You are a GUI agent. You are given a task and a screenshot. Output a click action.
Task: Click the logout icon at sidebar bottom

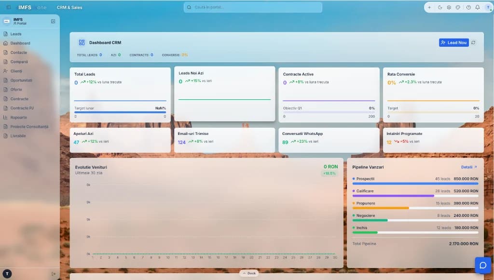[x=54, y=274]
